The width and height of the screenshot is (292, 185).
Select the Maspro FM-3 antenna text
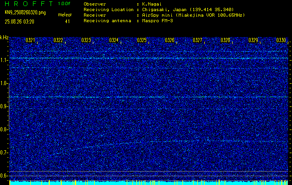click(157, 21)
